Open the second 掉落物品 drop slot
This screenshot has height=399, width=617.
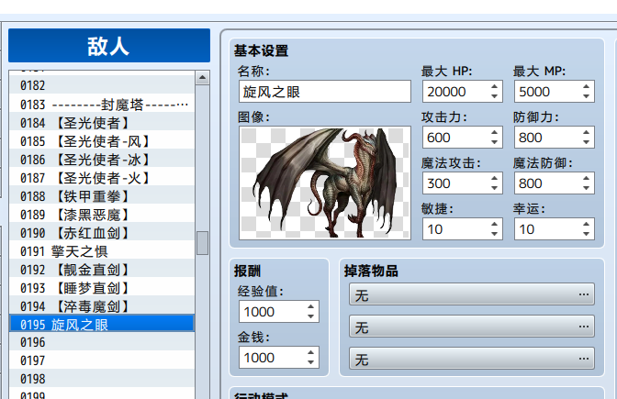pos(471,327)
